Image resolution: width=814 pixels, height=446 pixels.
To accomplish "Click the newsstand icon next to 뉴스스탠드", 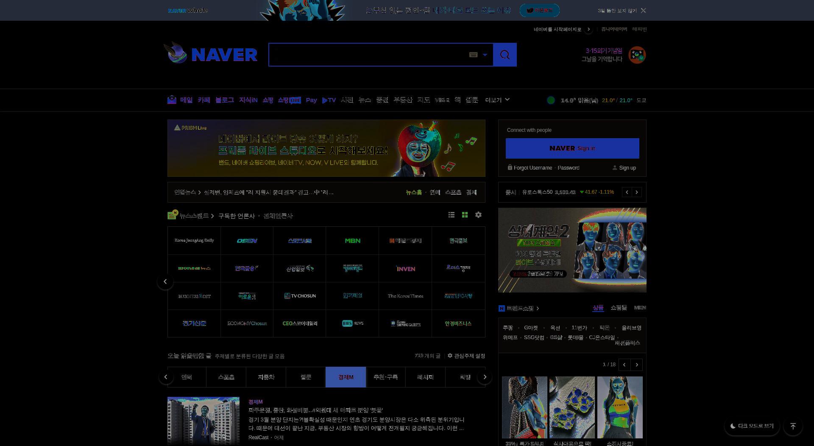I will (173, 215).
